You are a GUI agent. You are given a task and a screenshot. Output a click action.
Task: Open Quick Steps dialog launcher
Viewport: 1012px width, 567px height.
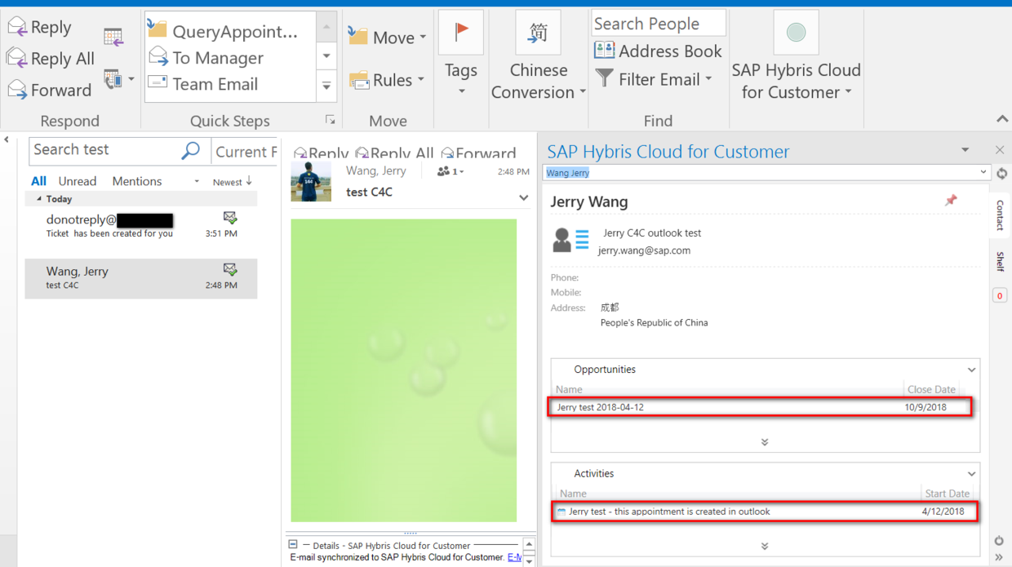(x=331, y=120)
